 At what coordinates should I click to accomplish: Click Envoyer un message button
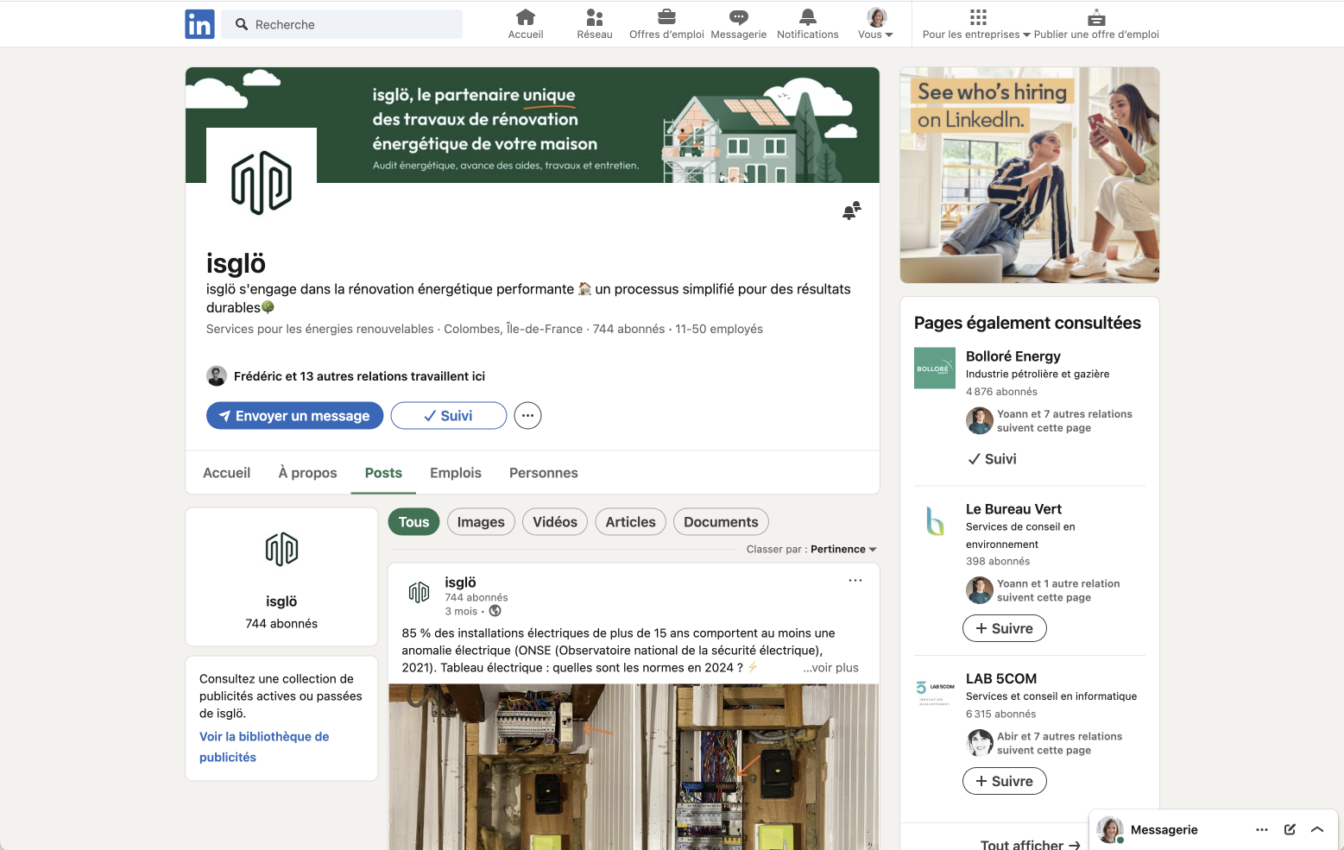294,416
